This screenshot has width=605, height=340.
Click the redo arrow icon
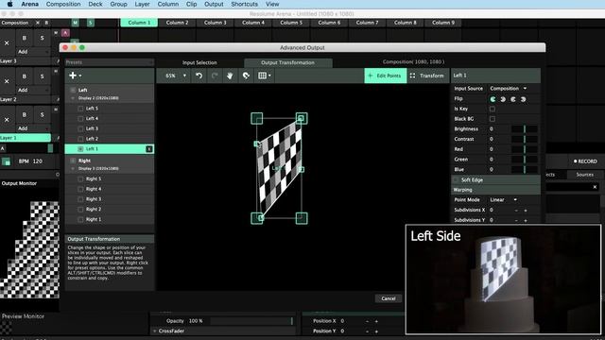click(x=215, y=76)
